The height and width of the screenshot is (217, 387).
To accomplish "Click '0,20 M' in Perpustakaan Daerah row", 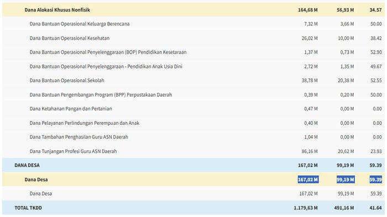I will click(x=347, y=94).
